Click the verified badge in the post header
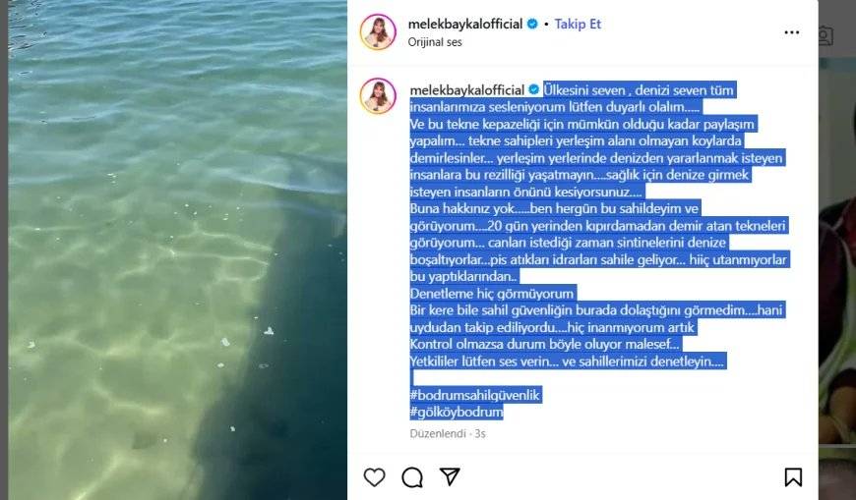The width and height of the screenshot is (856, 500). (x=532, y=24)
